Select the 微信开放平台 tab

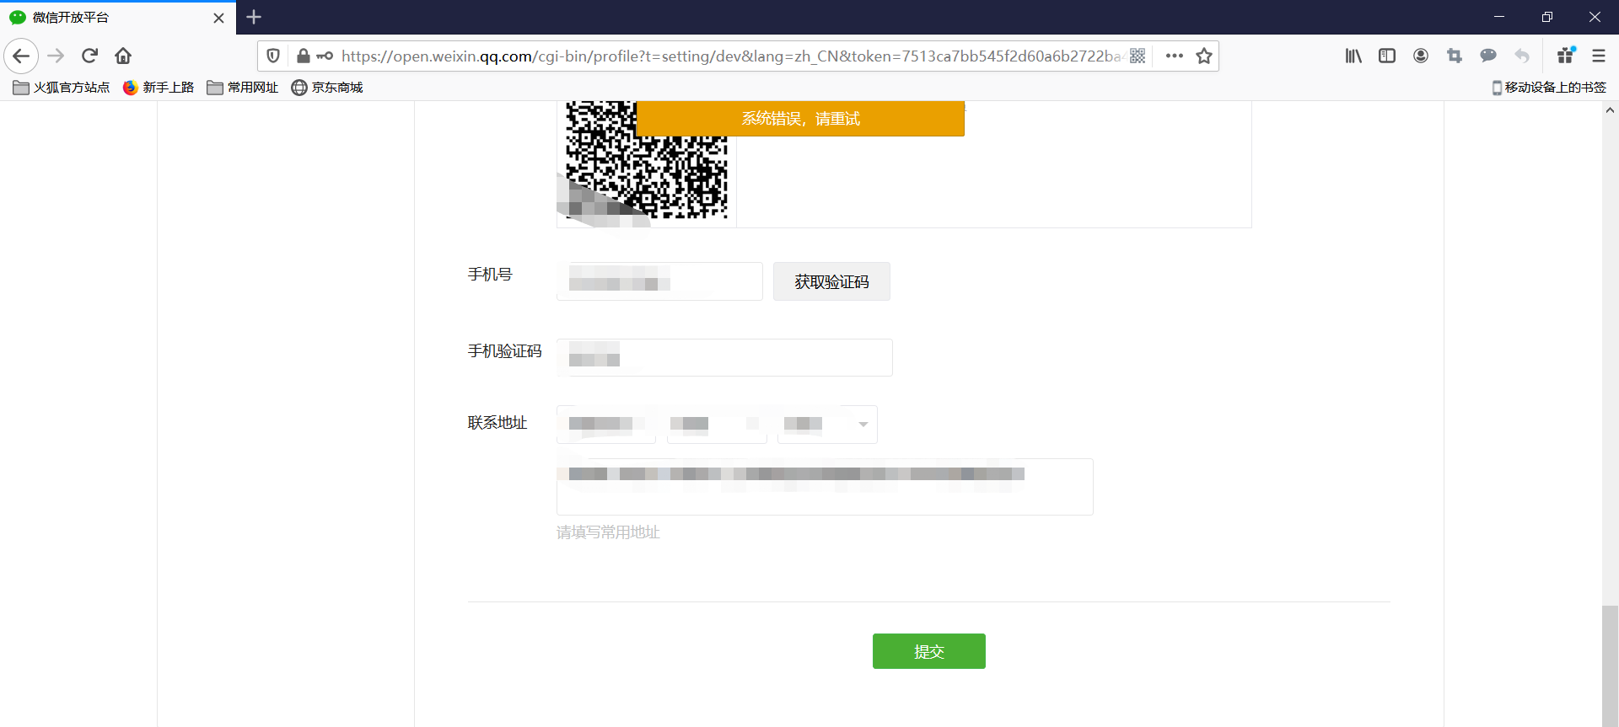pos(118,18)
